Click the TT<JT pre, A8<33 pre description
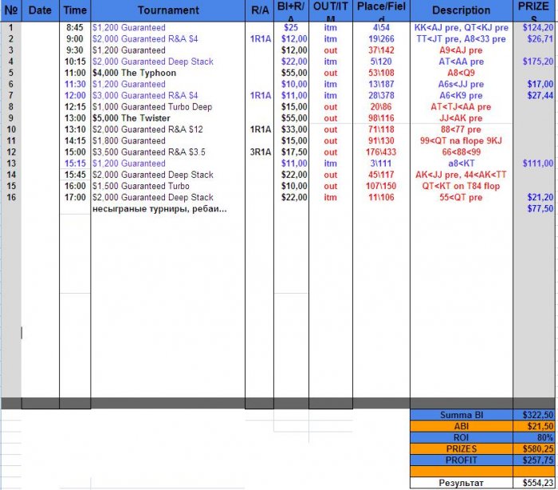The width and height of the screenshot is (558, 490). (x=462, y=39)
